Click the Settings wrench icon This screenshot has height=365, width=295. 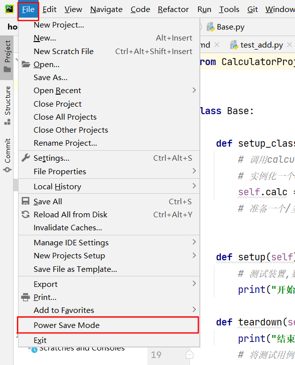click(x=26, y=158)
